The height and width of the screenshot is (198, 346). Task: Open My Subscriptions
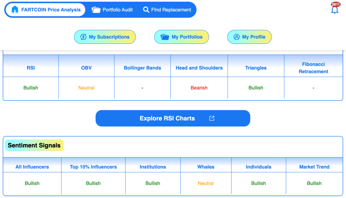(105, 37)
